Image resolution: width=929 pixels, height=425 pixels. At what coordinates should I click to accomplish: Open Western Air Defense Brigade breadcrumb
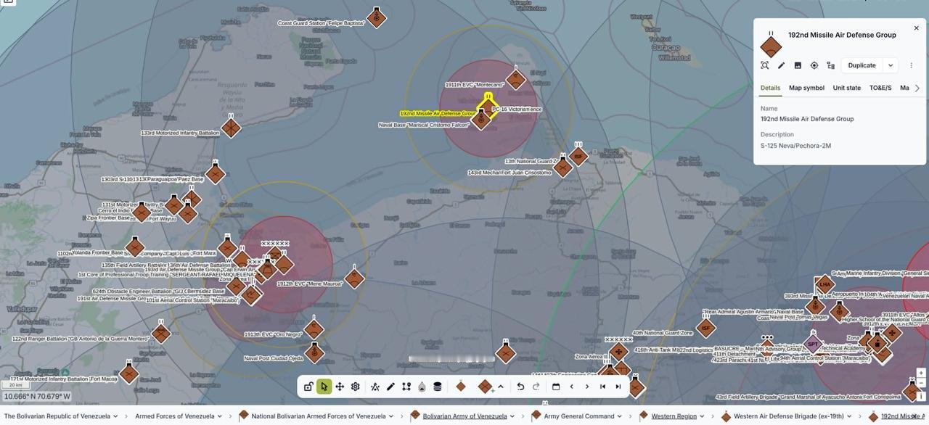click(789, 416)
